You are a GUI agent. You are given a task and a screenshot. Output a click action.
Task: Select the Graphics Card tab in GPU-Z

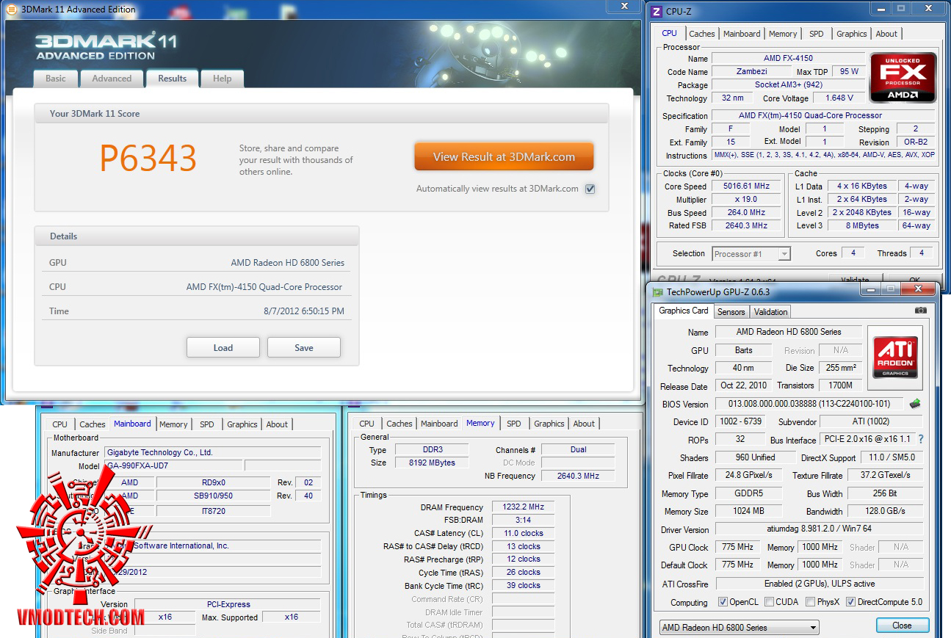click(684, 311)
